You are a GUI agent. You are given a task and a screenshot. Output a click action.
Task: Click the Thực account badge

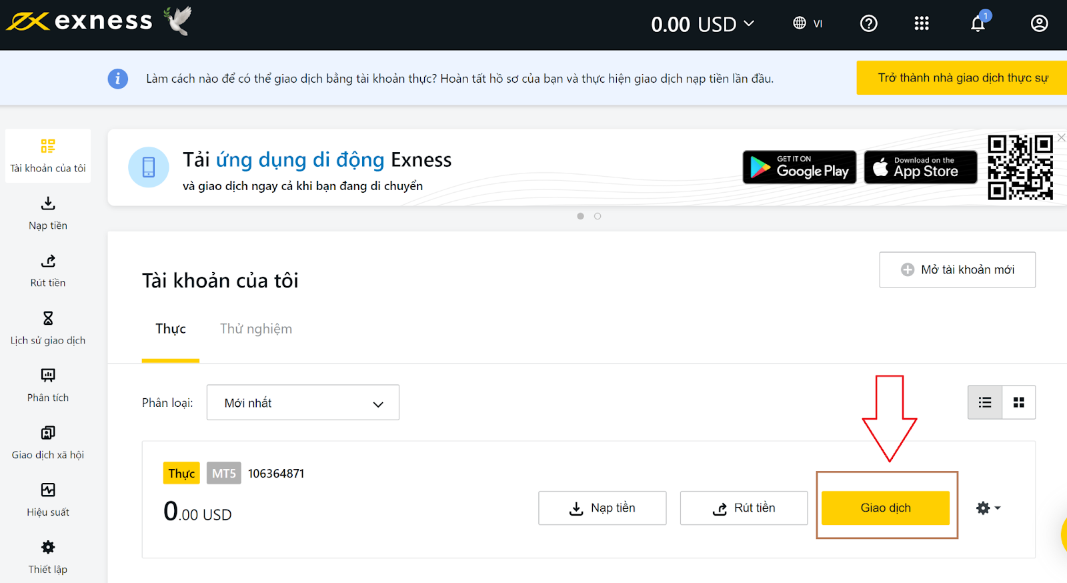181,473
